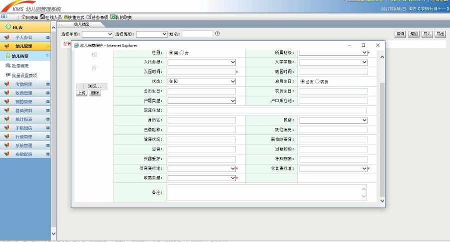450x242 pixels.
Task: Select 女 (female) gender radio button
Action: pos(181,52)
